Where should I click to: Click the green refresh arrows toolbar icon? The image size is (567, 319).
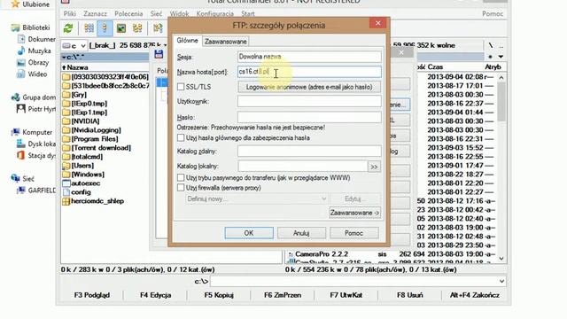coord(68,28)
